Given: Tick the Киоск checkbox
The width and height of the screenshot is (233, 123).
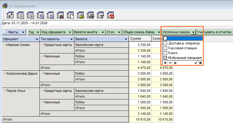Looking at the screenshot, I should tap(165, 53).
